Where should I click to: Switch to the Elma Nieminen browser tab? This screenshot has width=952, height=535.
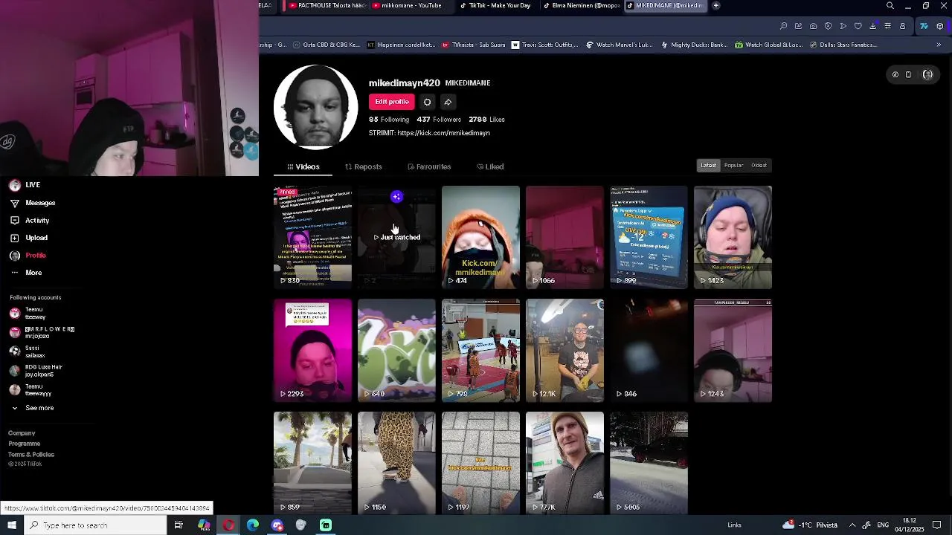tap(581, 5)
